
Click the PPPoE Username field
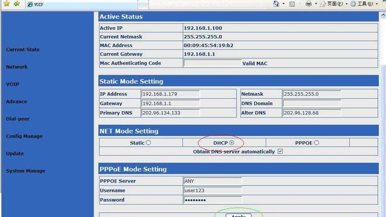coord(213,190)
